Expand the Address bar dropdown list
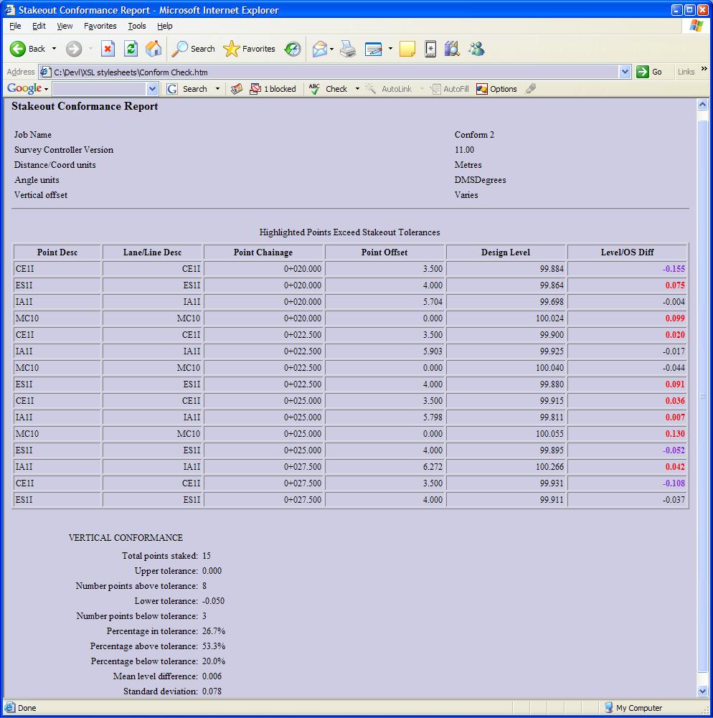The width and height of the screenshot is (713, 718). [625, 72]
